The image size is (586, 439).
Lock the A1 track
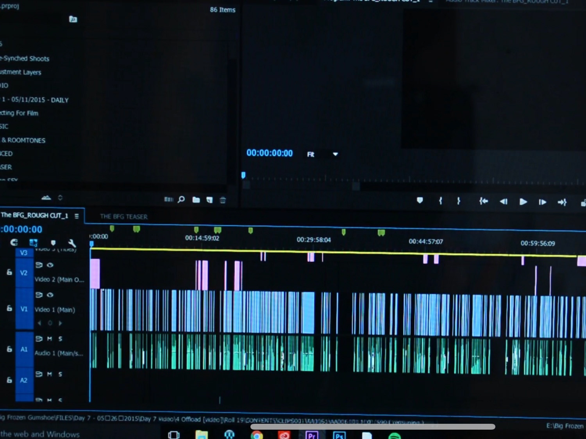tap(9, 349)
